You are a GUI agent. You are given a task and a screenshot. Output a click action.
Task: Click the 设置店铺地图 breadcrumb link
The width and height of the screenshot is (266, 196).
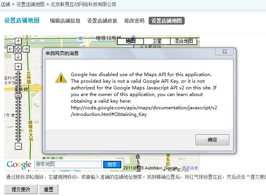click(31, 4)
